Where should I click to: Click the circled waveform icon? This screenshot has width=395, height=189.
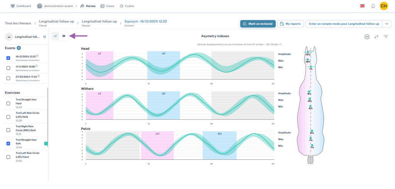click(x=366, y=37)
